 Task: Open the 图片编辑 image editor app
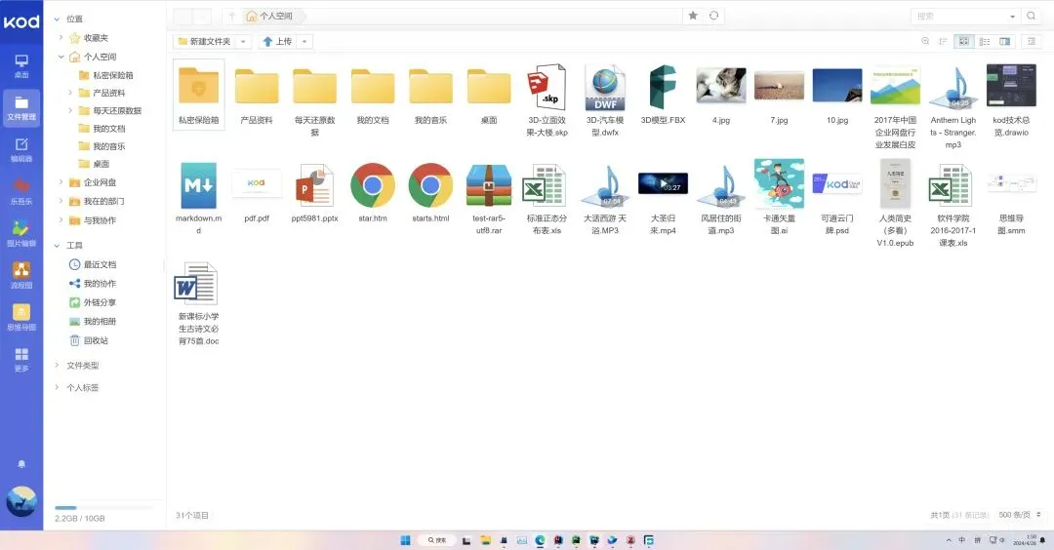pyautogui.click(x=21, y=234)
